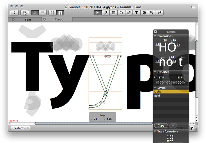Viewport: 206px width, 143px height.
Task: Switch to grid view of glyphs
Action: (x=35, y=13)
